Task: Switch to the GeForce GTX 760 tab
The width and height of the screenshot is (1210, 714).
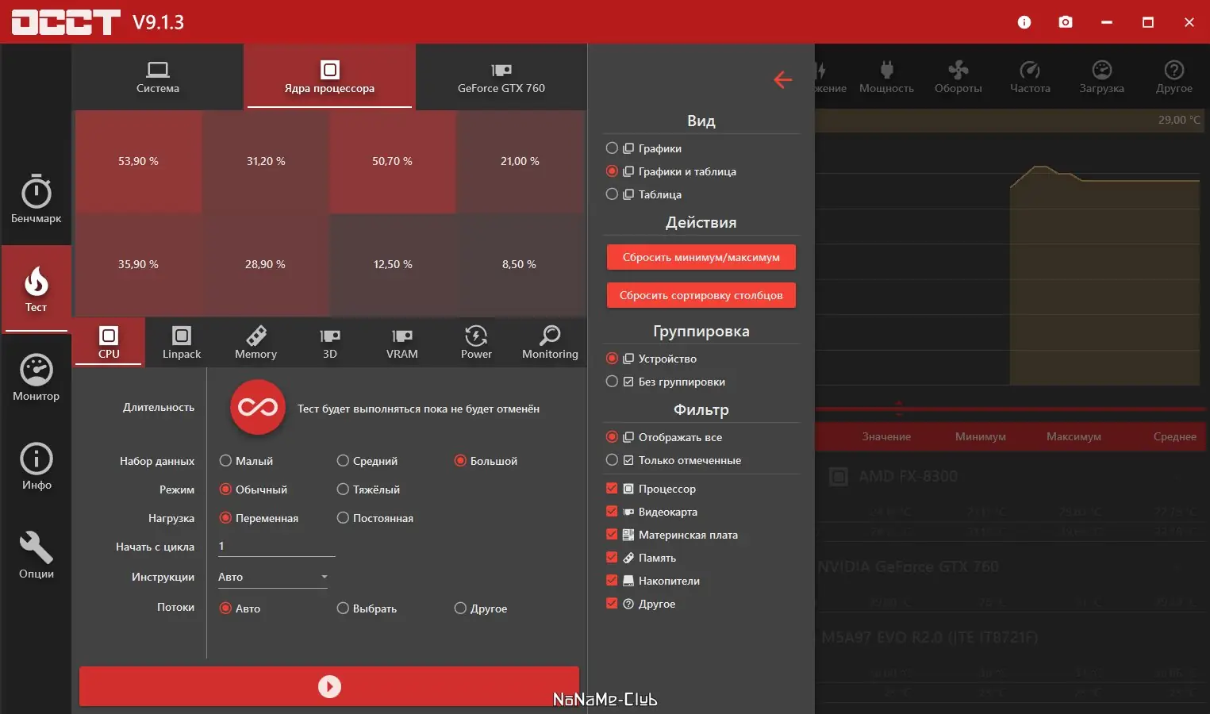Action: click(501, 77)
